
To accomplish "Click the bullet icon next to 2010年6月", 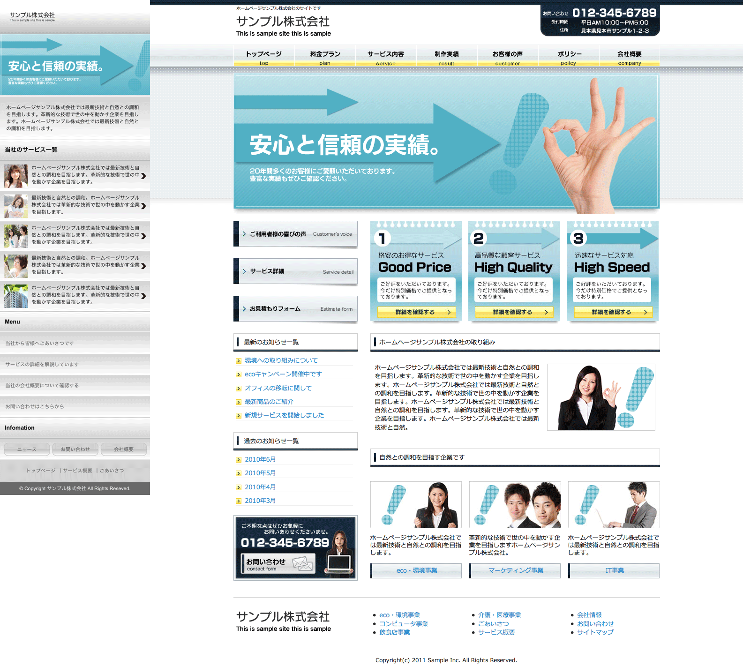I will coord(239,460).
